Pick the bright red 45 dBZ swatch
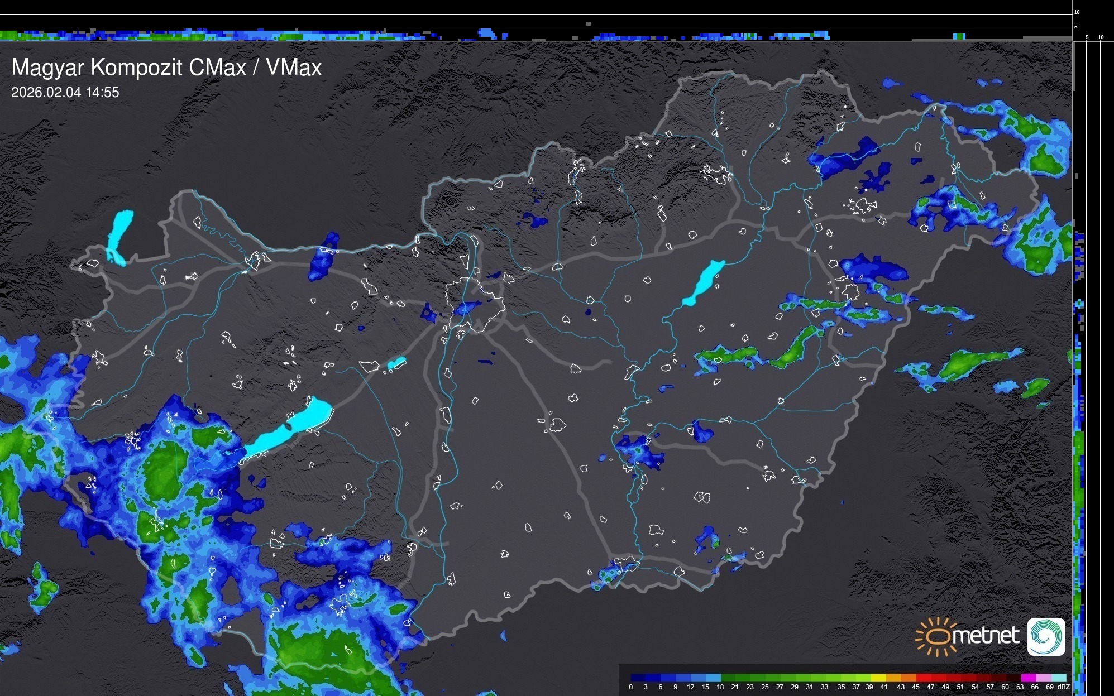Image resolution: width=1114 pixels, height=696 pixels. (x=922, y=678)
